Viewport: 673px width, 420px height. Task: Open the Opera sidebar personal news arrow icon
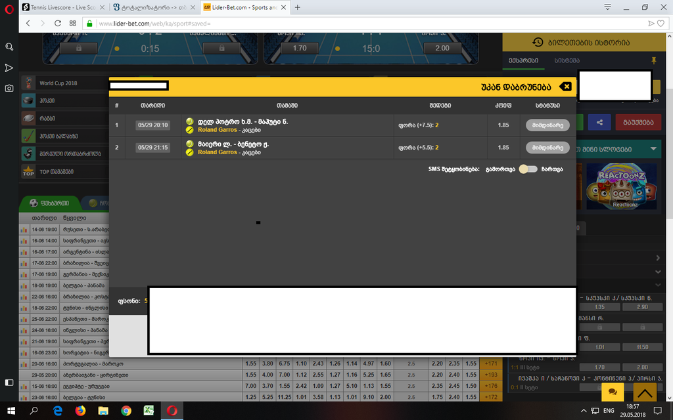point(9,68)
